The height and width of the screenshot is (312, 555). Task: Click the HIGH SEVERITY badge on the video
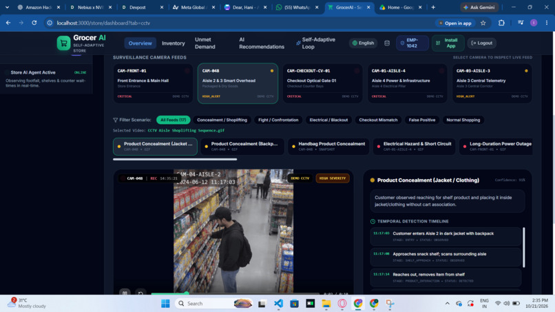333,178
